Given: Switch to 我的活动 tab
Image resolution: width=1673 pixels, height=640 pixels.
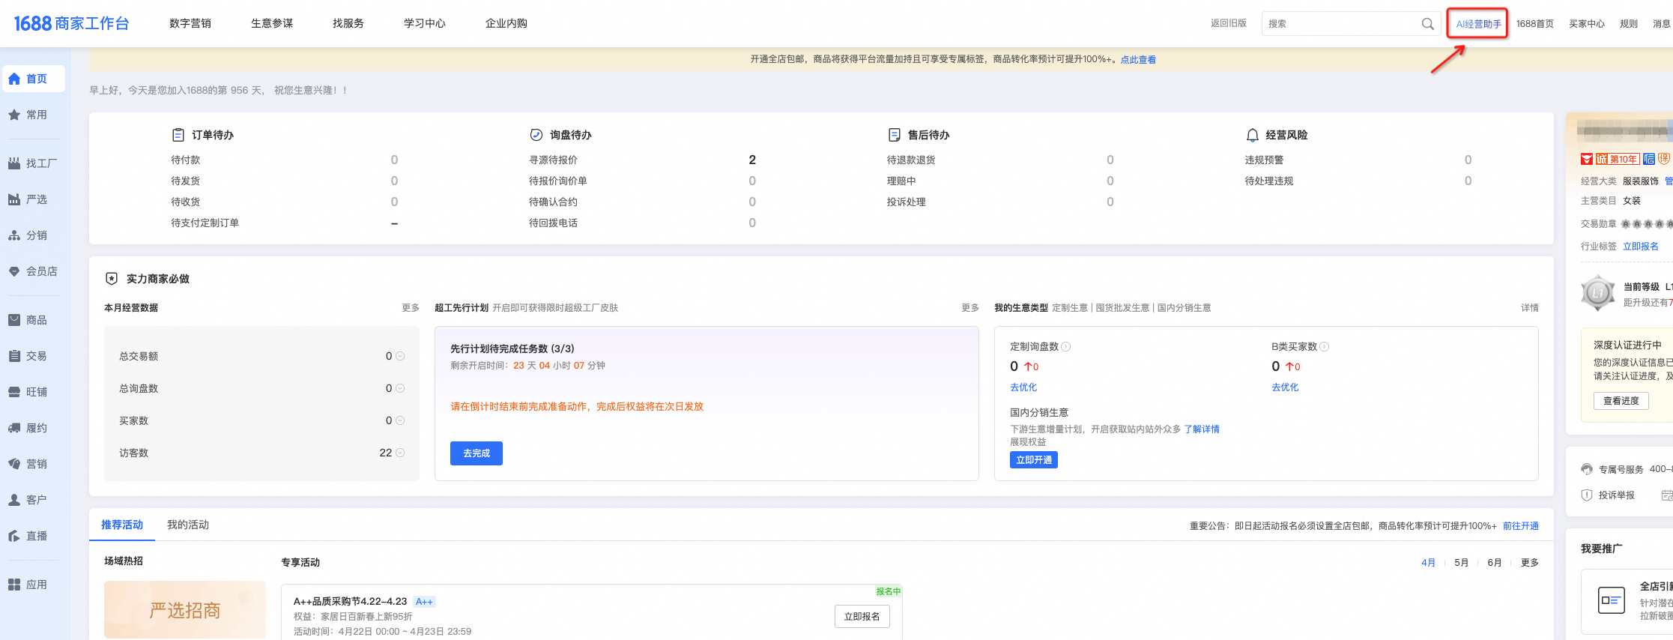Looking at the screenshot, I should 188,525.
